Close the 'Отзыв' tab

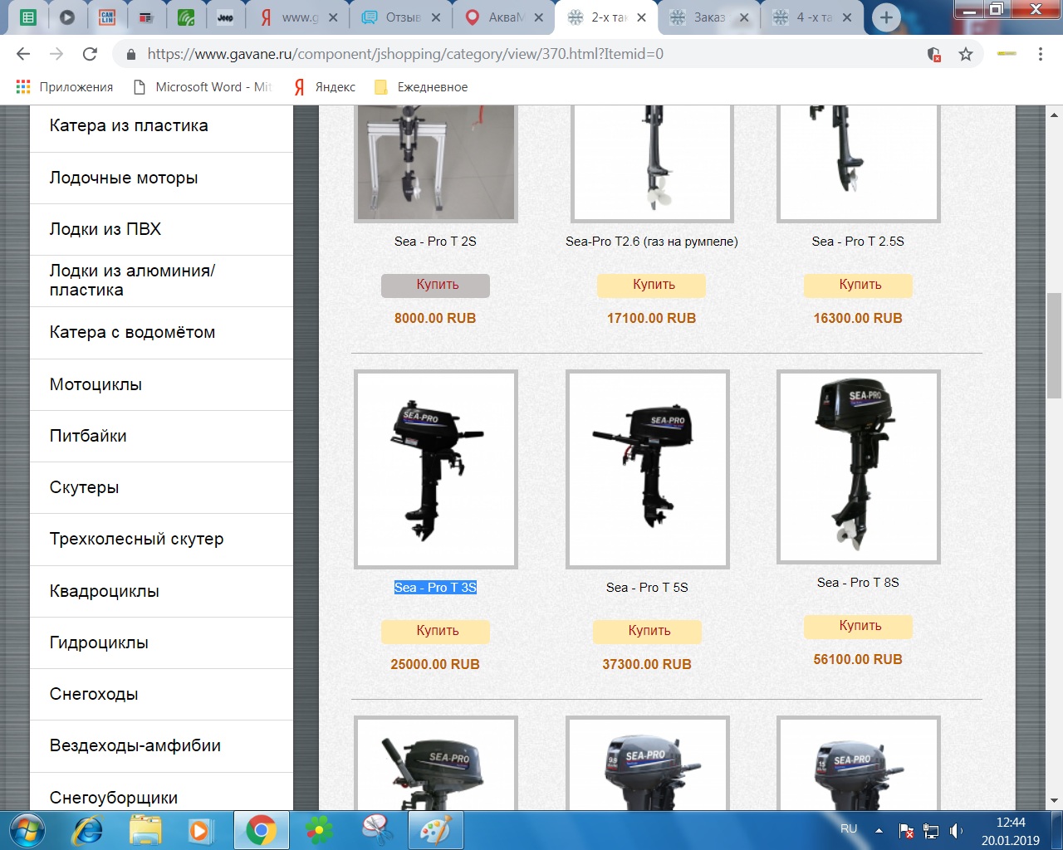[x=436, y=17]
